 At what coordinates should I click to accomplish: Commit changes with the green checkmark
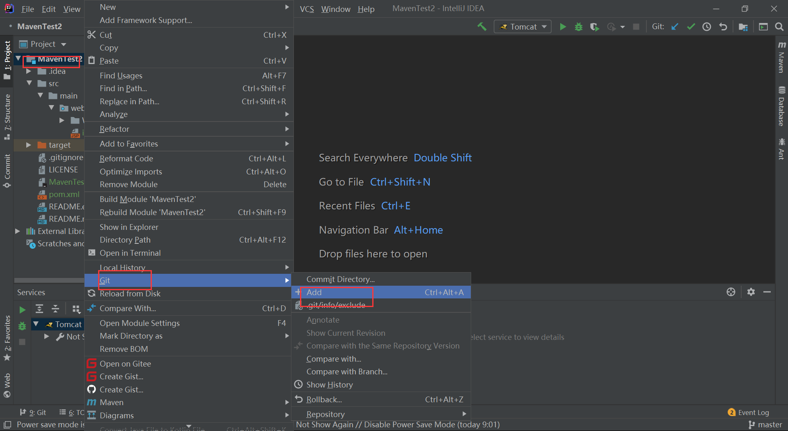691,27
